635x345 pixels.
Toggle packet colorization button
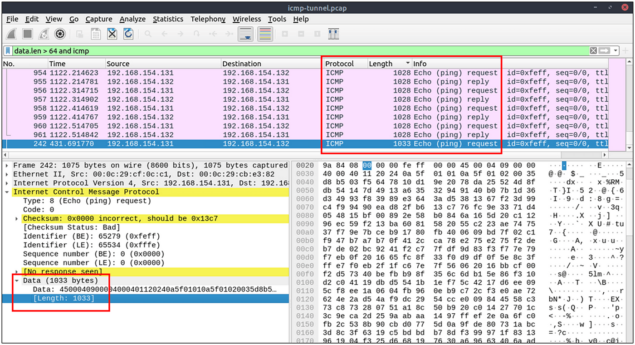pyautogui.click(x=265, y=34)
